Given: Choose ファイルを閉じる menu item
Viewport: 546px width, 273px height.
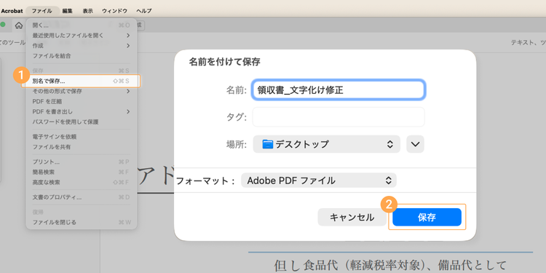Looking at the screenshot, I should [x=82, y=222].
